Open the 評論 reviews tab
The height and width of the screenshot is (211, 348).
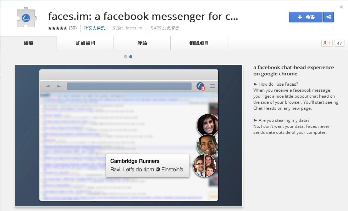(142, 43)
